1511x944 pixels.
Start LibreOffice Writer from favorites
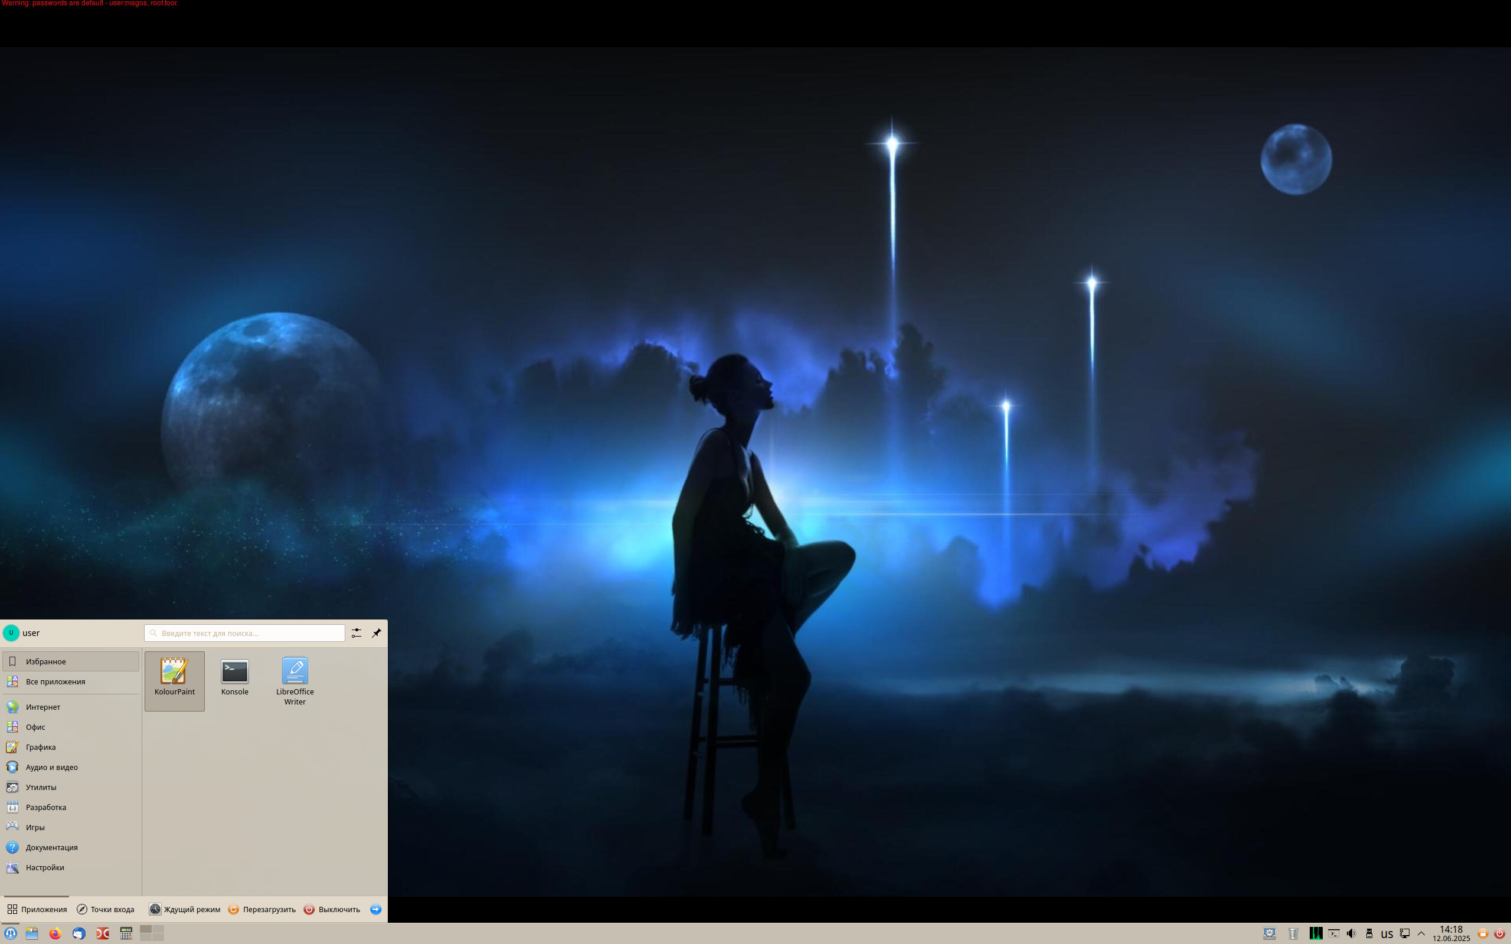(295, 680)
